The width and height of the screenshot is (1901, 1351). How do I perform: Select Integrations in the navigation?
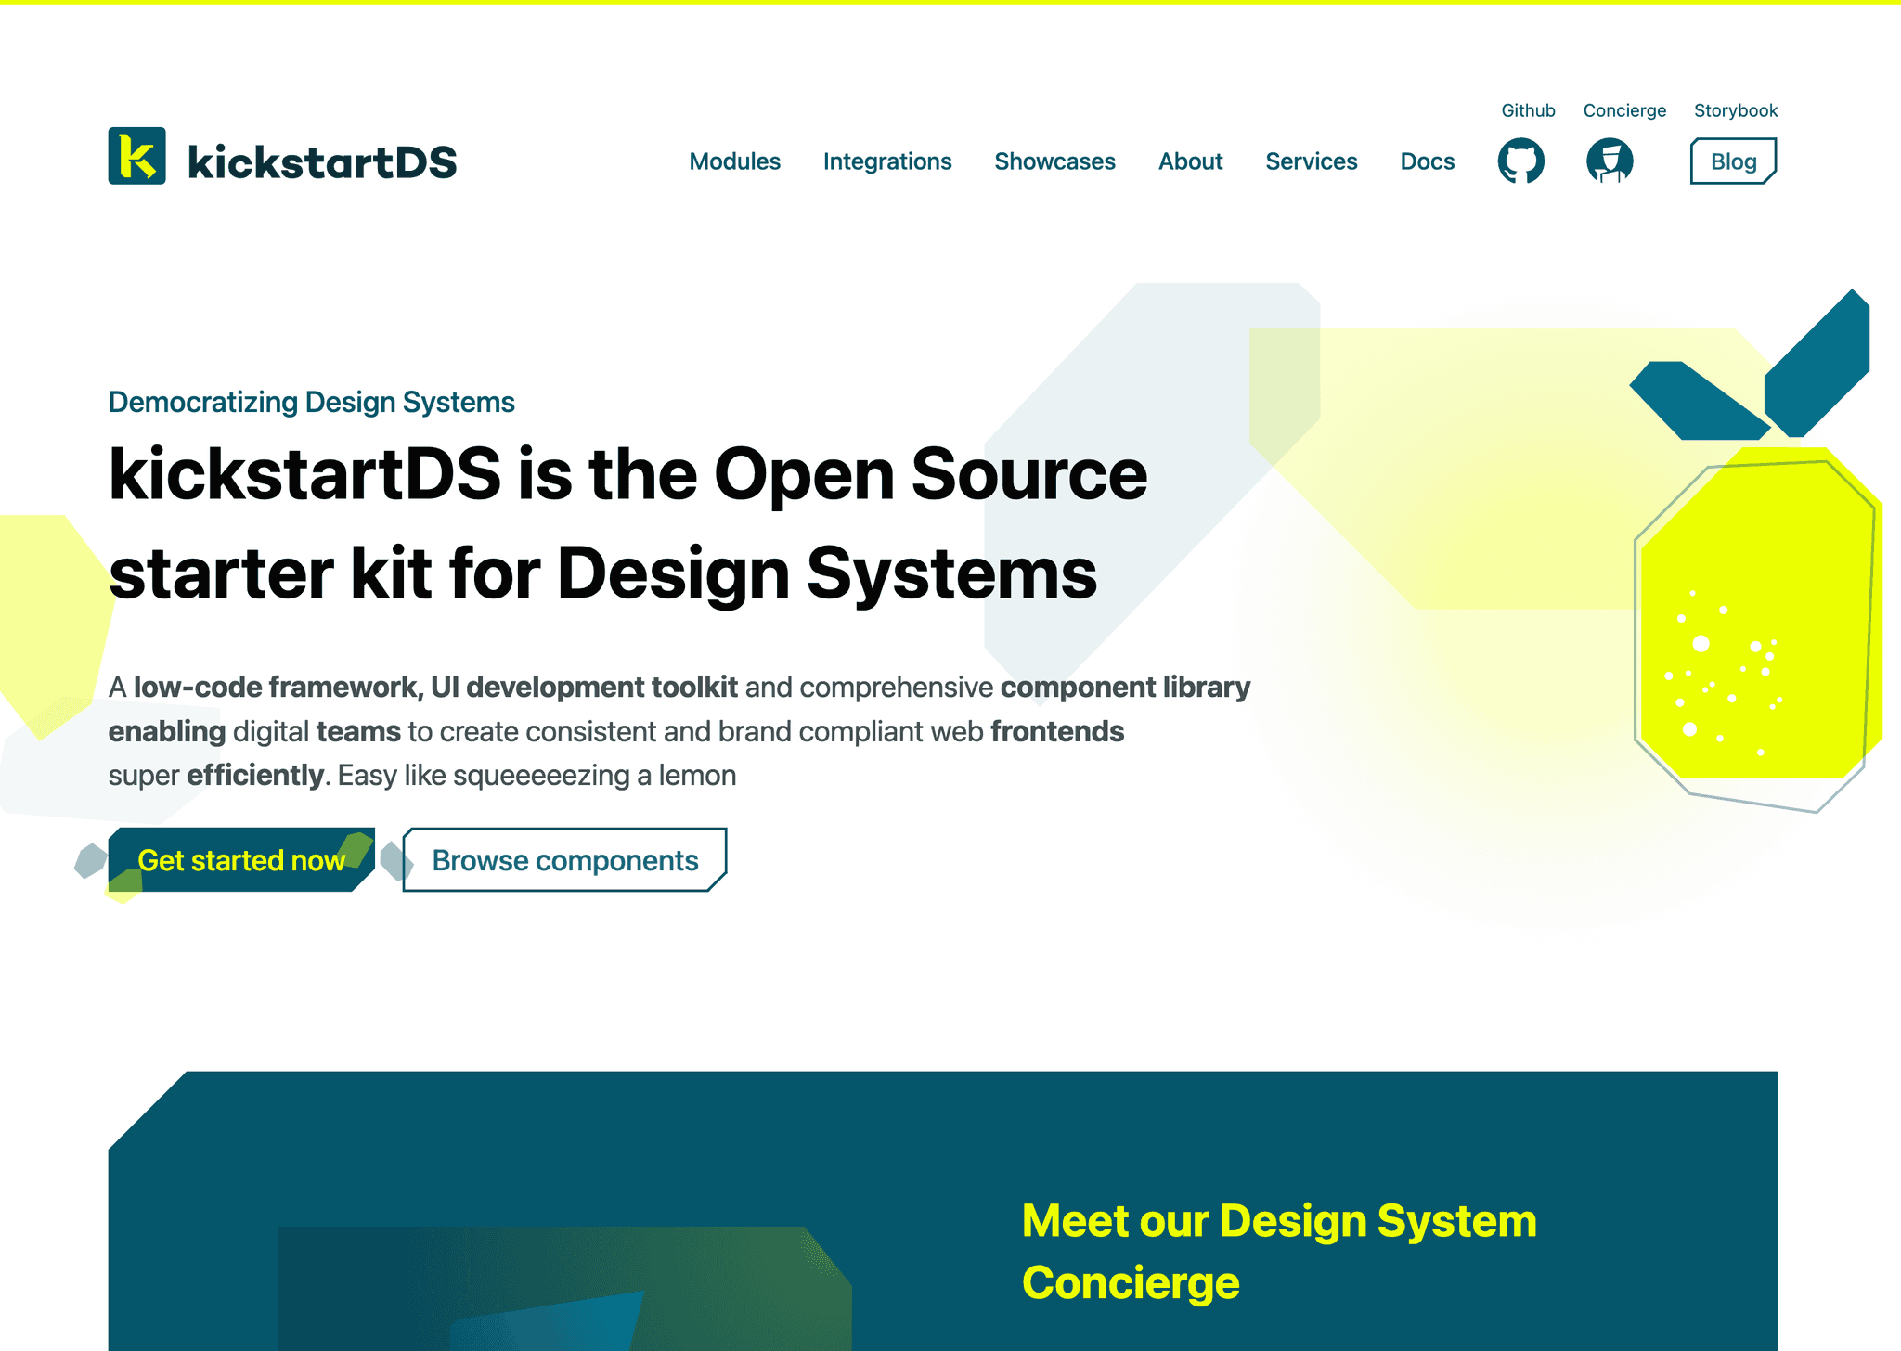tap(887, 161)
